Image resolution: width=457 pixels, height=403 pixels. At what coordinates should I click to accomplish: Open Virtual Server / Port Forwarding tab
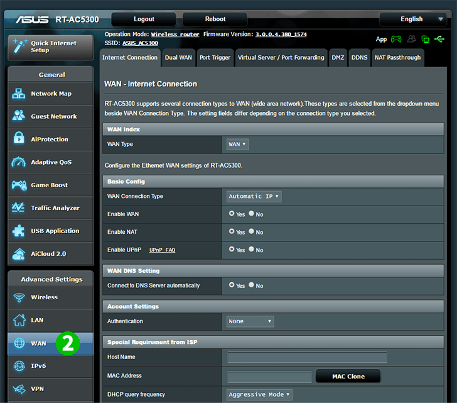tap(281, 57)
